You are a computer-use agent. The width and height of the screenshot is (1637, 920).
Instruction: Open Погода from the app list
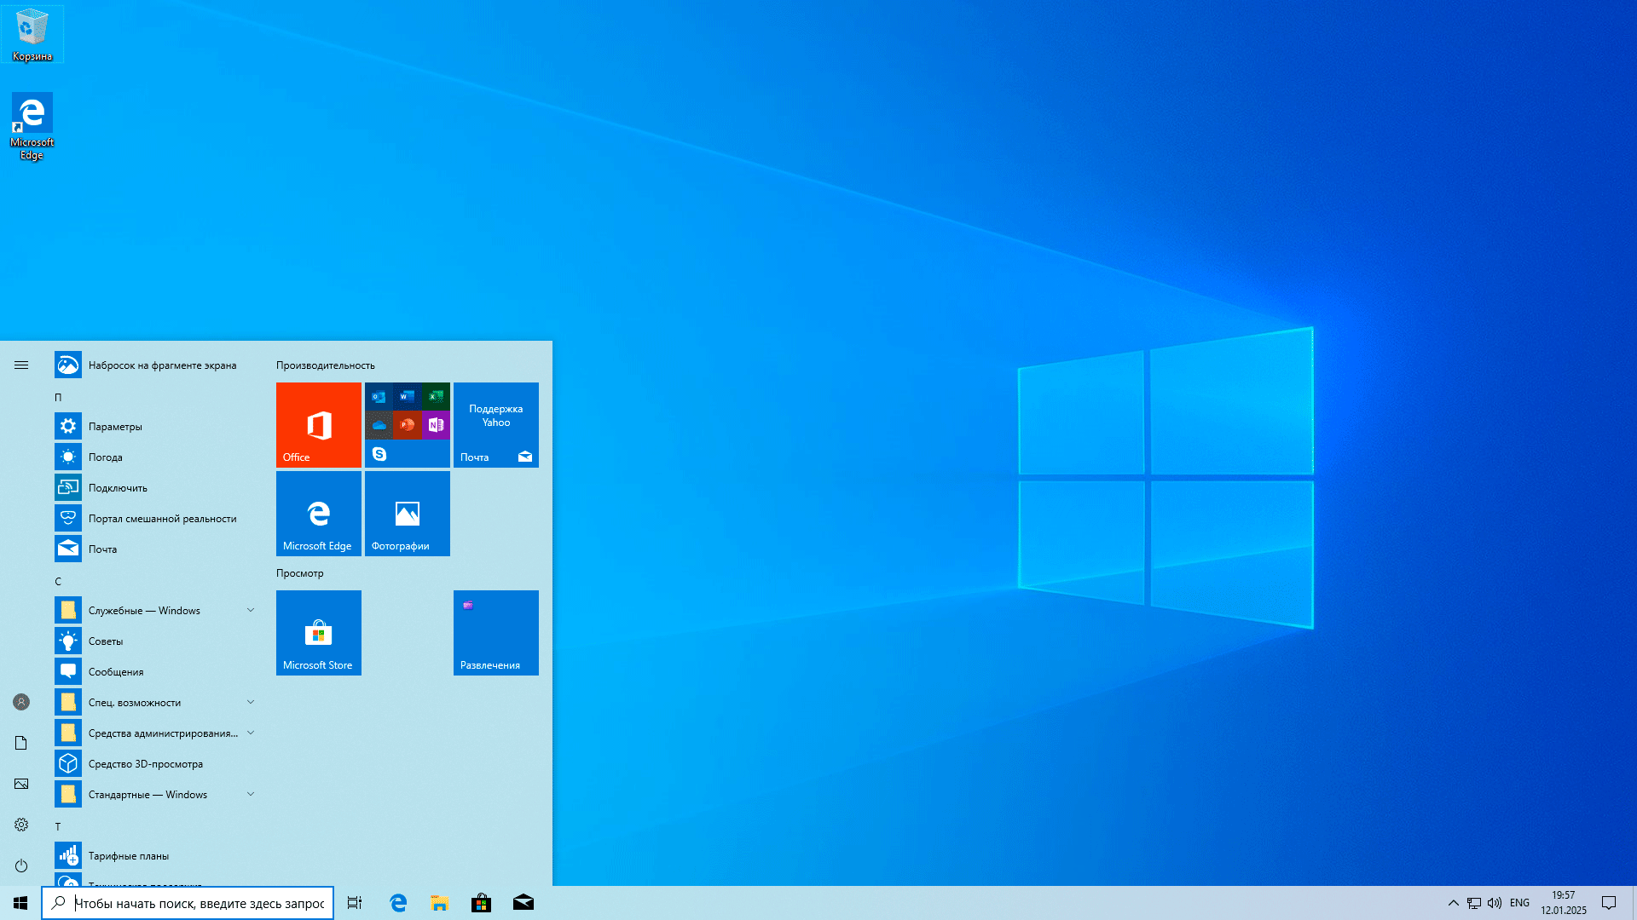point(106,457)
